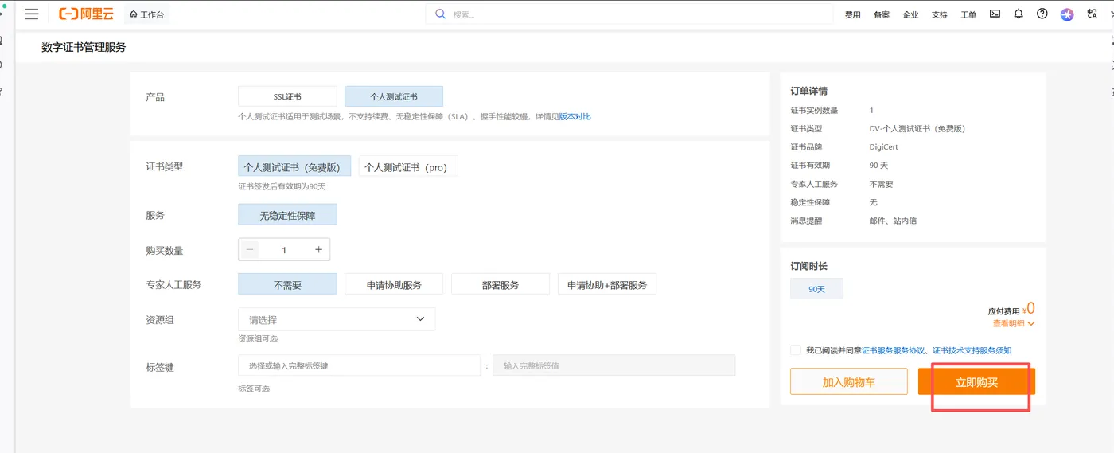Open the 企业 menu
1114x453 pixels.
tap(910, 14)
